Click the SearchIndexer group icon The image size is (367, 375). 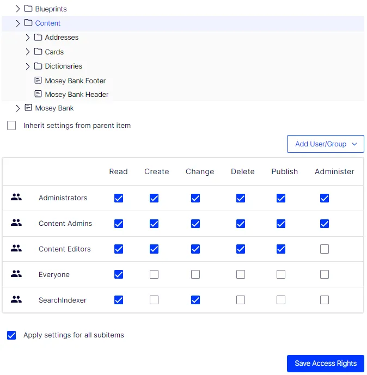coord(16,299)
